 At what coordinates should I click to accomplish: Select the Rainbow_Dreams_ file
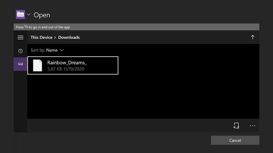point(73,65)
